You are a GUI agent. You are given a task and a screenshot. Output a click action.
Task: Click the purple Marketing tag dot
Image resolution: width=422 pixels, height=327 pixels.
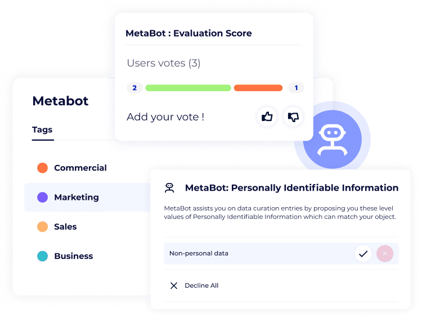pos(42,198)
